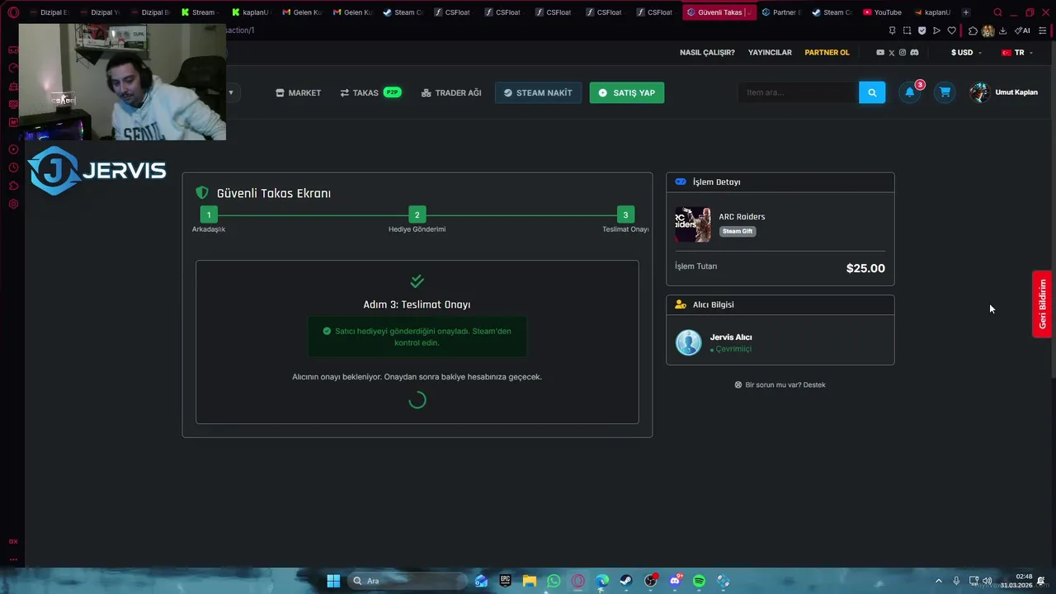Open Epic Games Launcher from taskbar
The width and height of the screenshot is (1056, 594).
(x=505, y=581)
